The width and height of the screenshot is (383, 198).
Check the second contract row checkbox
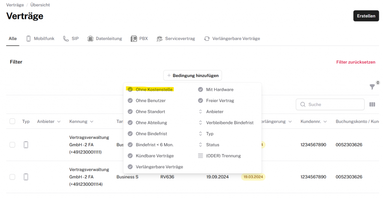point(12,177)
